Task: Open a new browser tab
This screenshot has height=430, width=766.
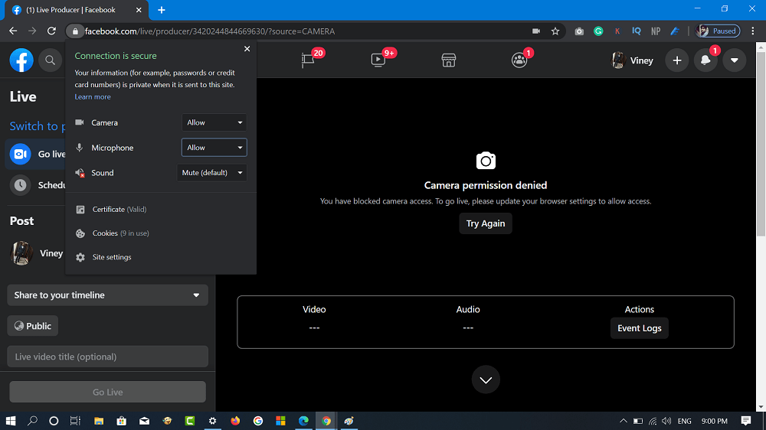Action: pos(161,10)
